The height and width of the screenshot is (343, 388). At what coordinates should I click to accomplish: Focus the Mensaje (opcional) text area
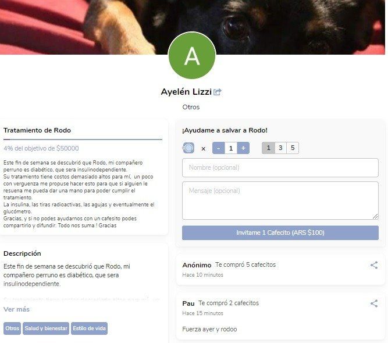click(280, 201)
